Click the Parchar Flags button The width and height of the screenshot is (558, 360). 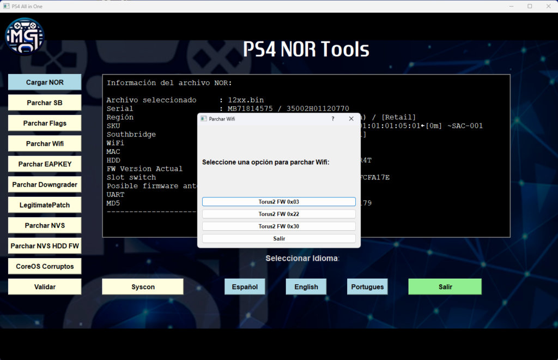coord(45,123)
